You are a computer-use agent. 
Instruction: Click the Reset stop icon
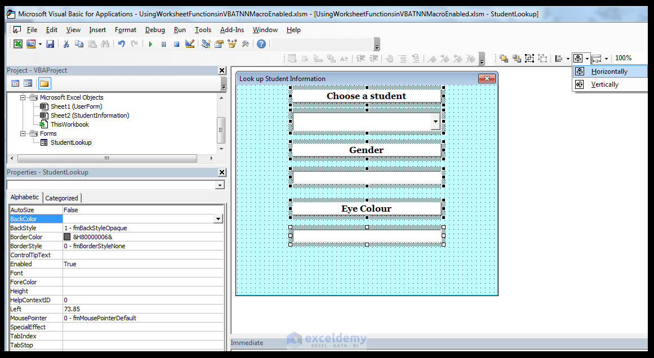[x=176, y=44]
